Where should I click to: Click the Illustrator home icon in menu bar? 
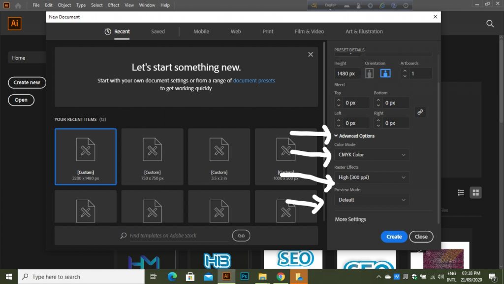[18, 5]
